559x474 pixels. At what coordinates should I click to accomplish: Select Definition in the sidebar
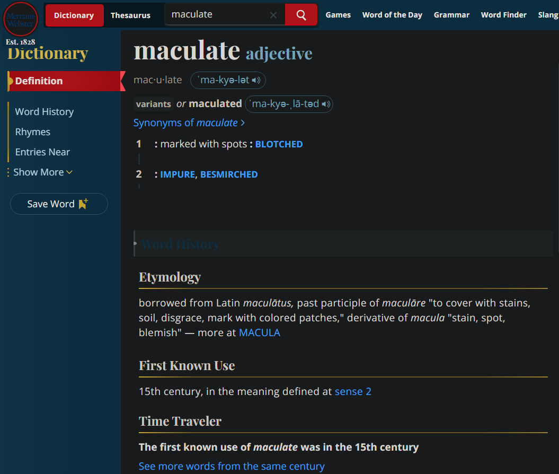coord(64,81)
